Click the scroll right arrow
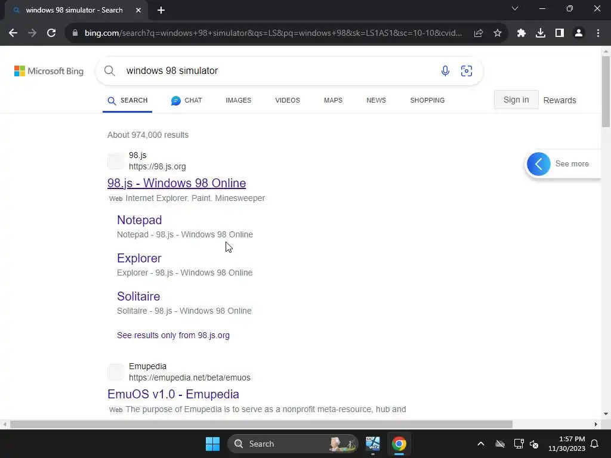Viewport: 611px width, 458px height. [596, 424]
